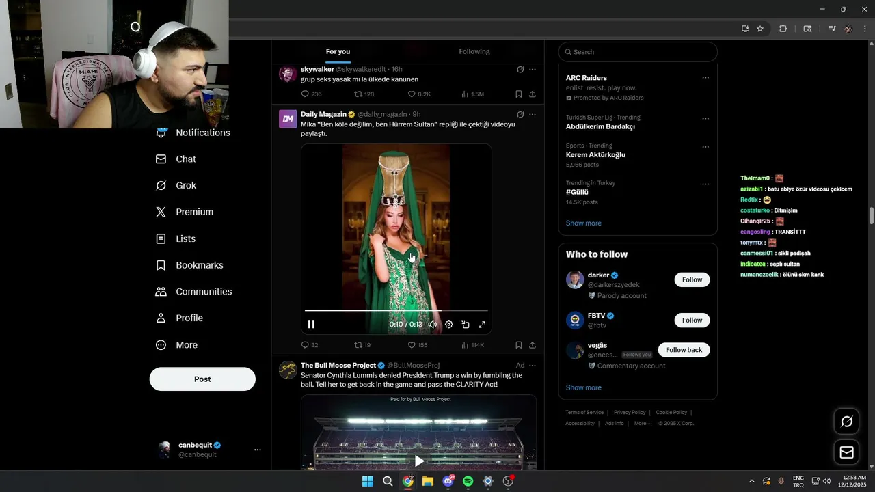Reply to skywalker's post
The width and height of the screenshot is (875, 492).
click(305, 94)
